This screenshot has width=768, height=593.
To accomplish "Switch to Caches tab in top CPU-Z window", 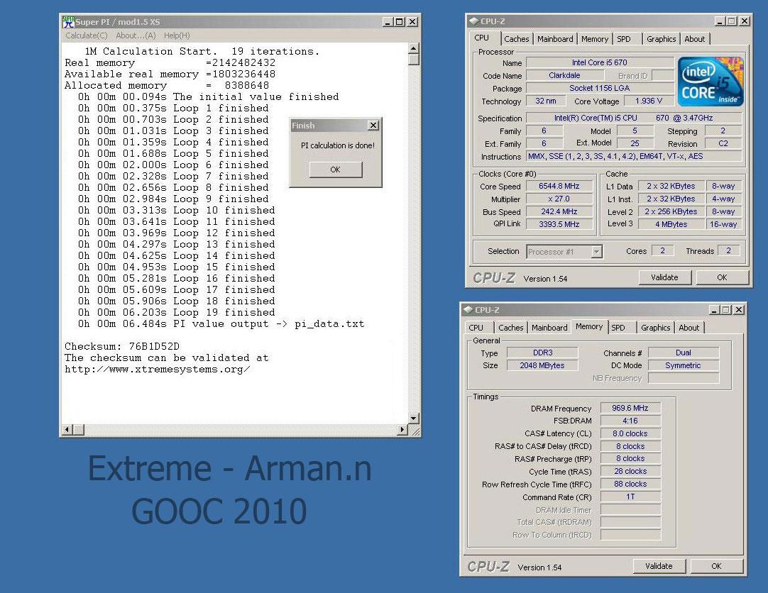I will (x=516, y=38).
